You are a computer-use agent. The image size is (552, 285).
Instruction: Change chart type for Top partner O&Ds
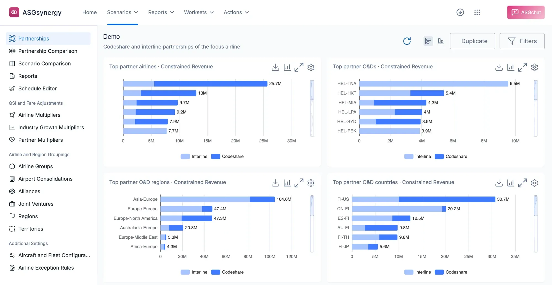tap(511, 67)
